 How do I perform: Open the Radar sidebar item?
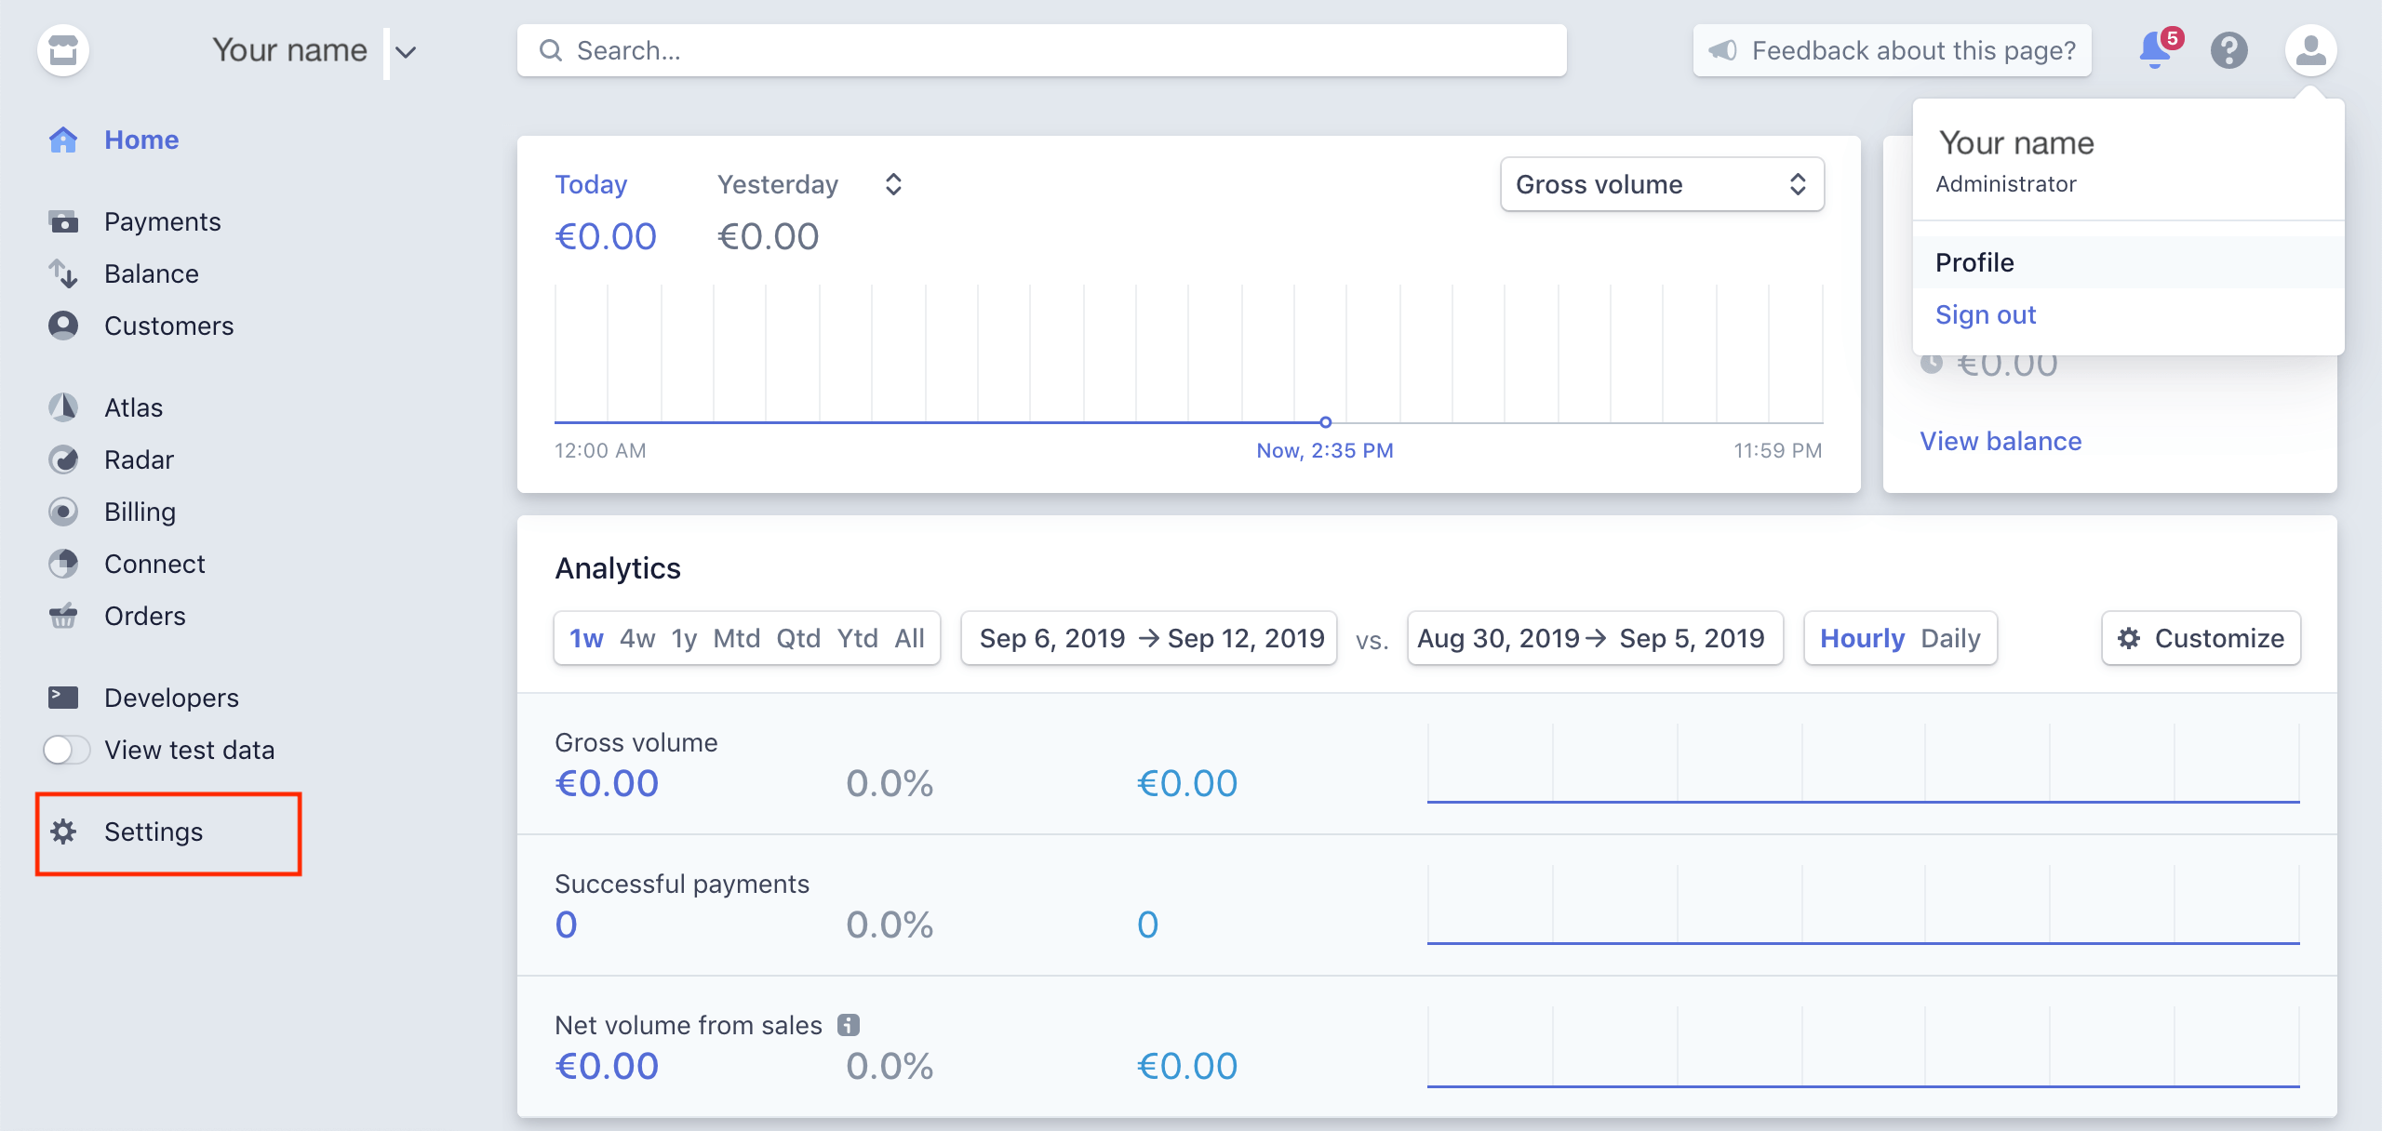[x=140, y=459]
